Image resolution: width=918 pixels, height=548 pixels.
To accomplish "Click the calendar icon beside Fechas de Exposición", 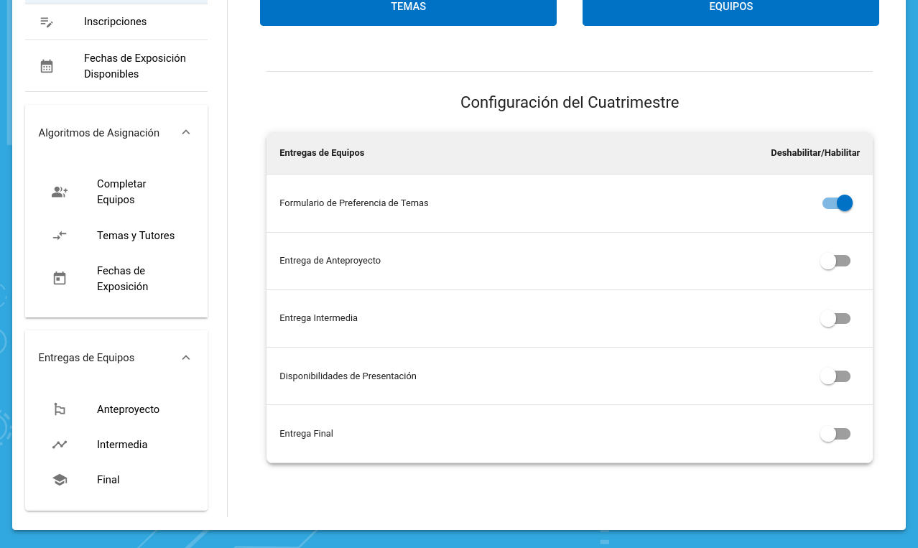I will [60, 279].
